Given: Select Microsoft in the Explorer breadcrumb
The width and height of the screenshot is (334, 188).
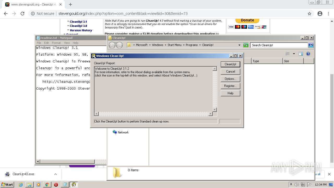Looking at the screenshot, I should click(142, 45).
